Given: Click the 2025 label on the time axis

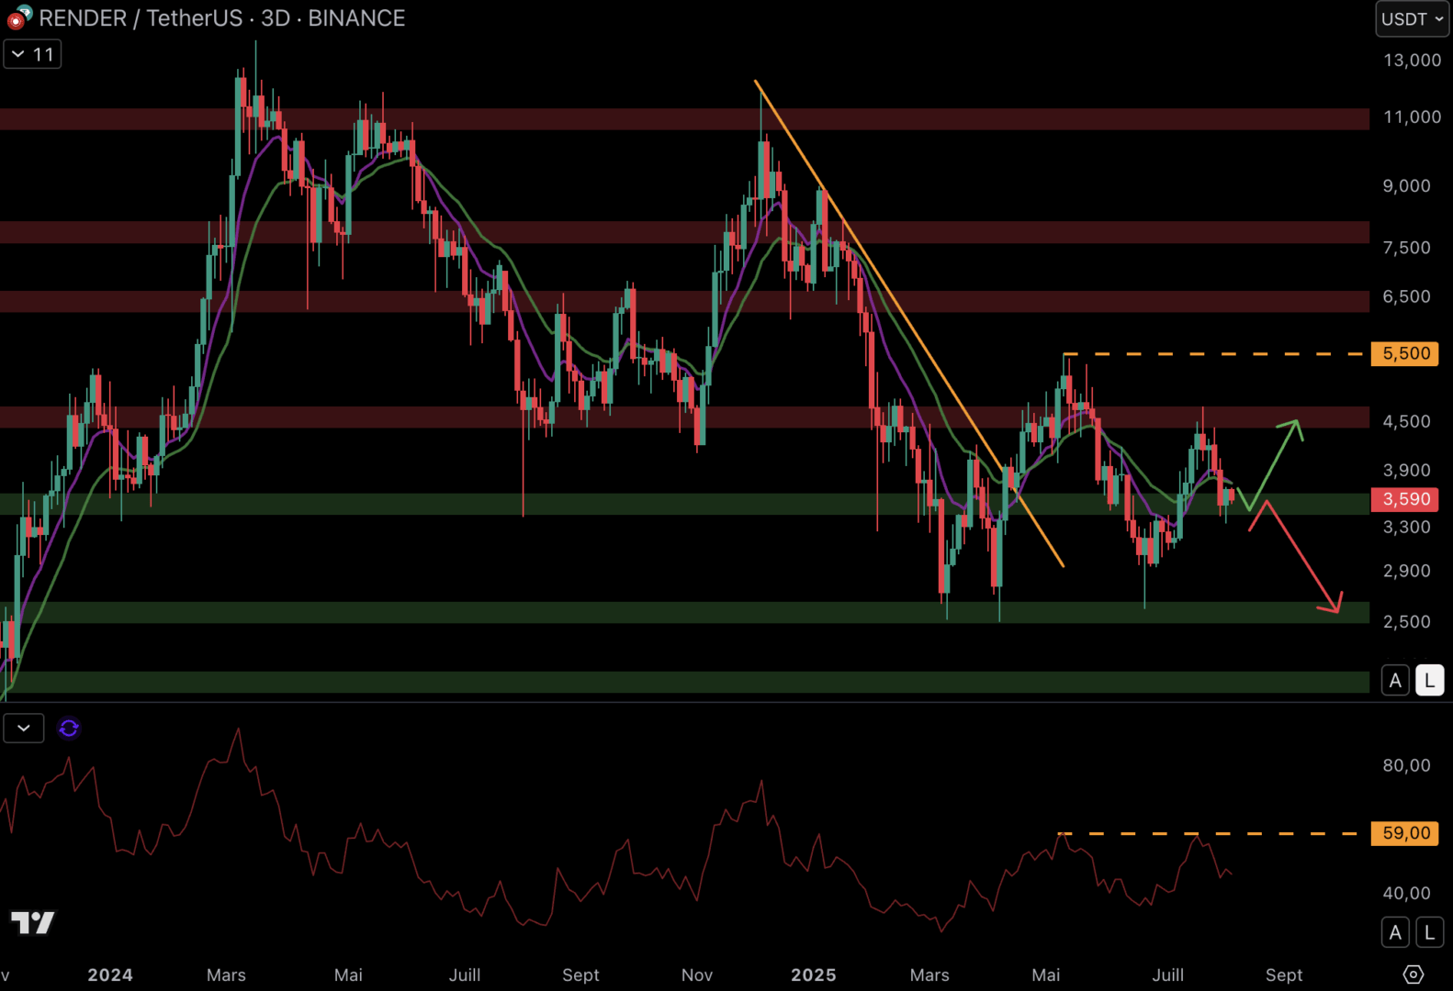Looking at the screenshot, I should pos(813,974).
